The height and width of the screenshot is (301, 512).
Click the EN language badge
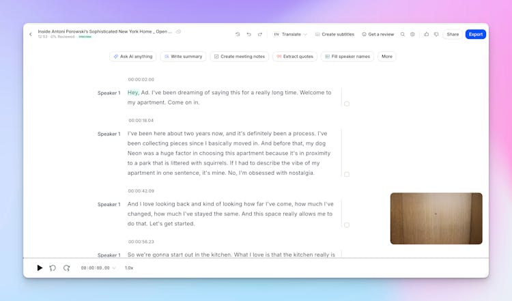276,34
